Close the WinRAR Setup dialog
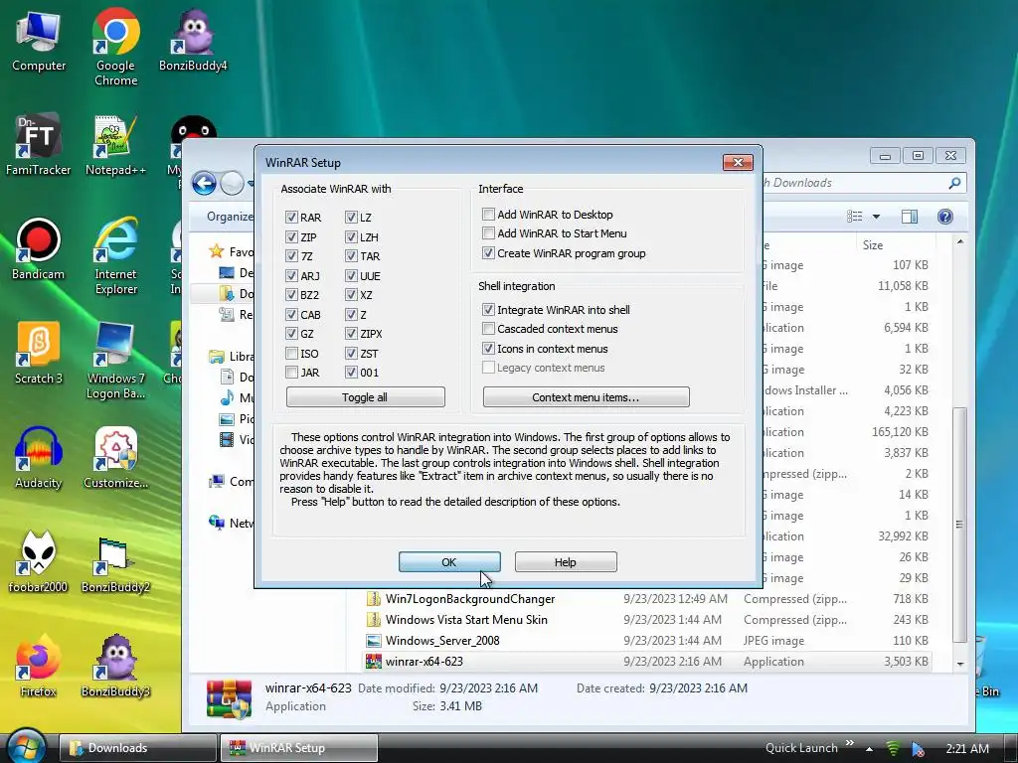The image size is (1018, 763). point(738,162)
